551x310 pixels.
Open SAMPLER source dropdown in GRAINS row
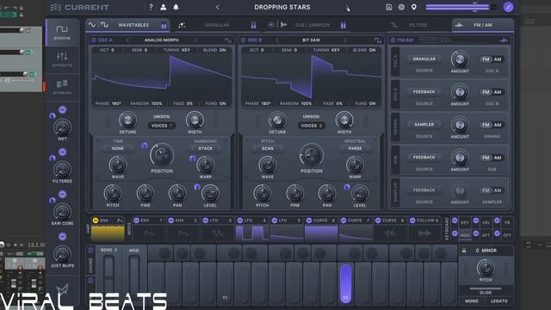point(424,125)
